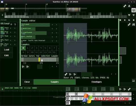Click the play-pattern double arrow icon
The image size is (136, 106).
coord(129,20)
